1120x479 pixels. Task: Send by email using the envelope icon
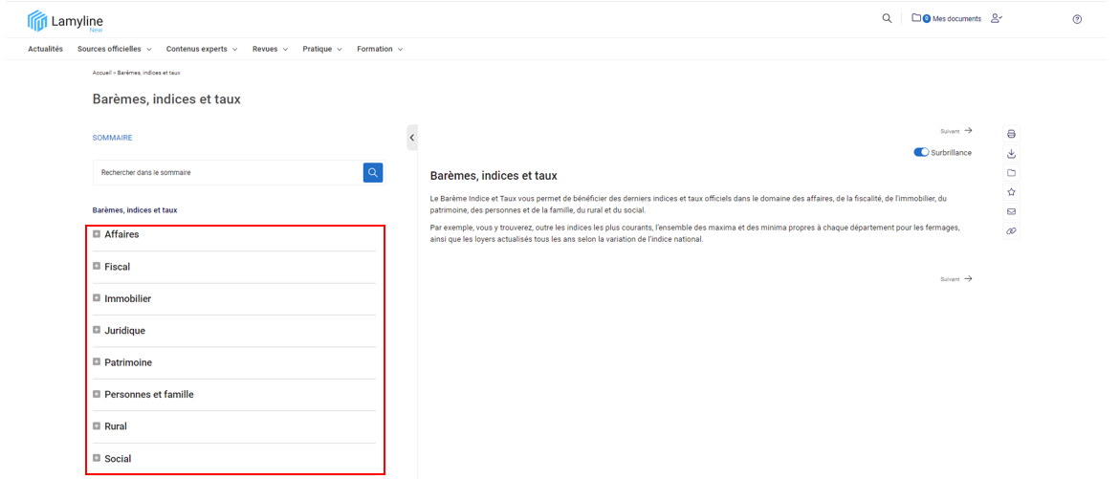click(1011, 212)
